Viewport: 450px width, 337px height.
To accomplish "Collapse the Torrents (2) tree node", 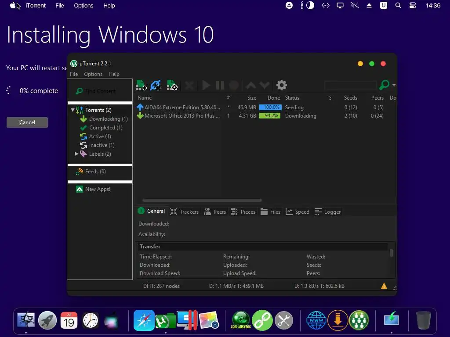I will [73, 110].
